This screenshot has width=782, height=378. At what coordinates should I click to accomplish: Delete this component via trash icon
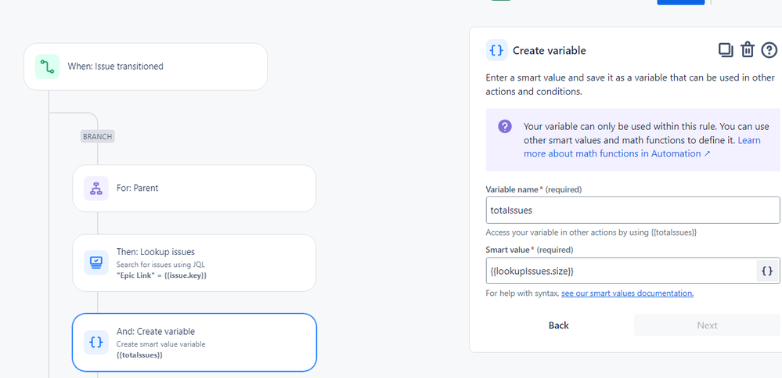[x=747, y=50]
